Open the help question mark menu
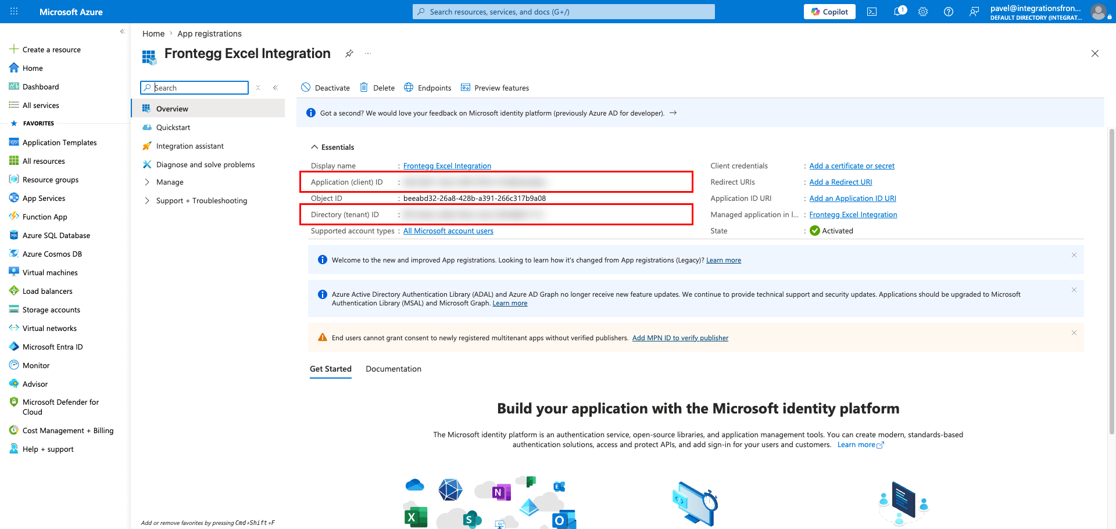The image size is (1116, 529). pyautogui.click(x=949, y=12)
